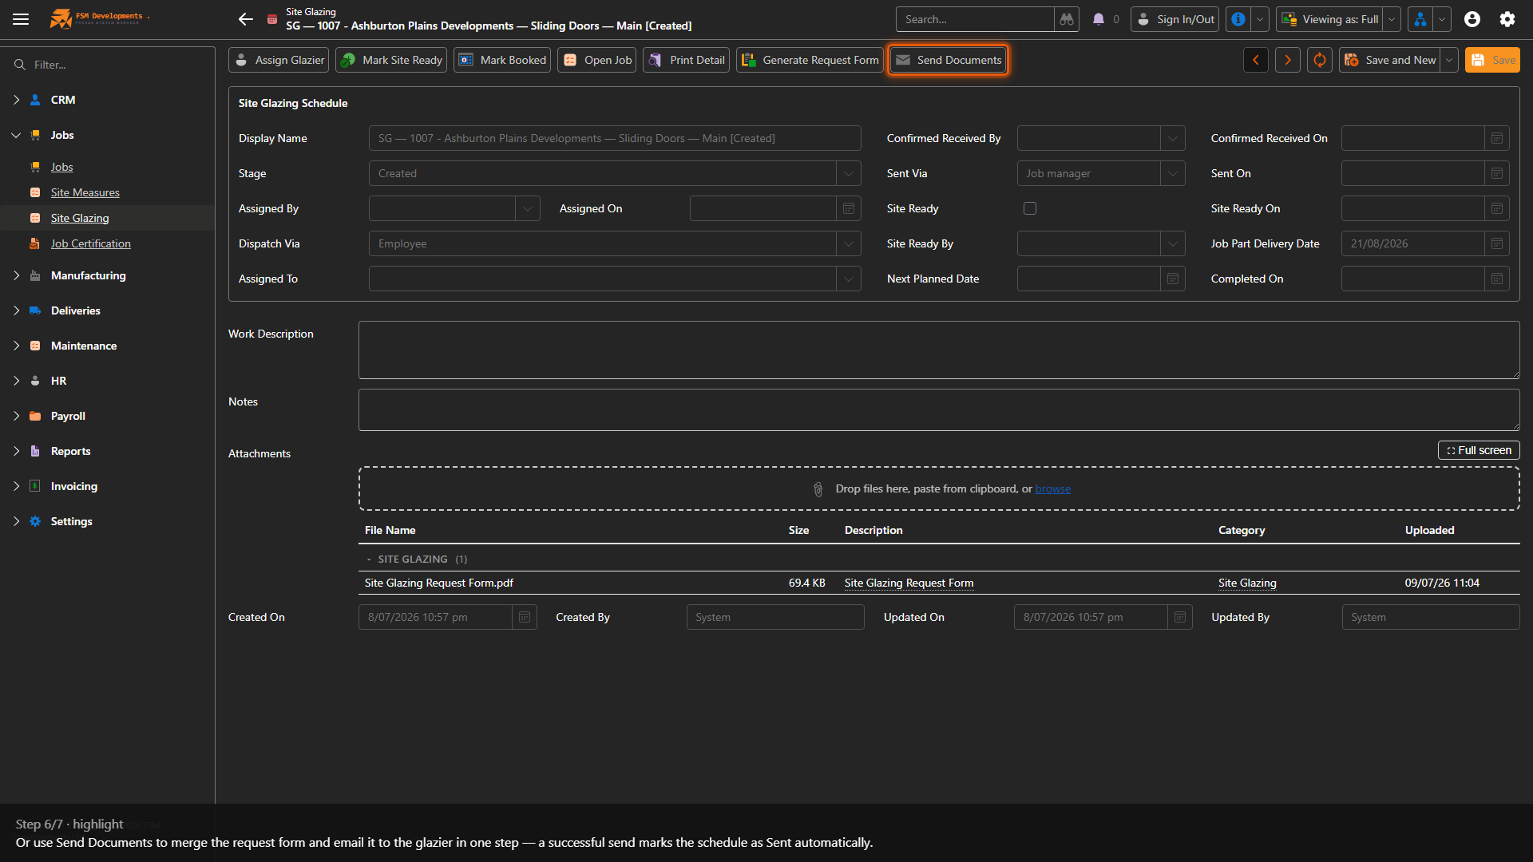Select Payroll in the sidebar
The height and width of the screenshot is (862, 1533).
coord(68,416)
